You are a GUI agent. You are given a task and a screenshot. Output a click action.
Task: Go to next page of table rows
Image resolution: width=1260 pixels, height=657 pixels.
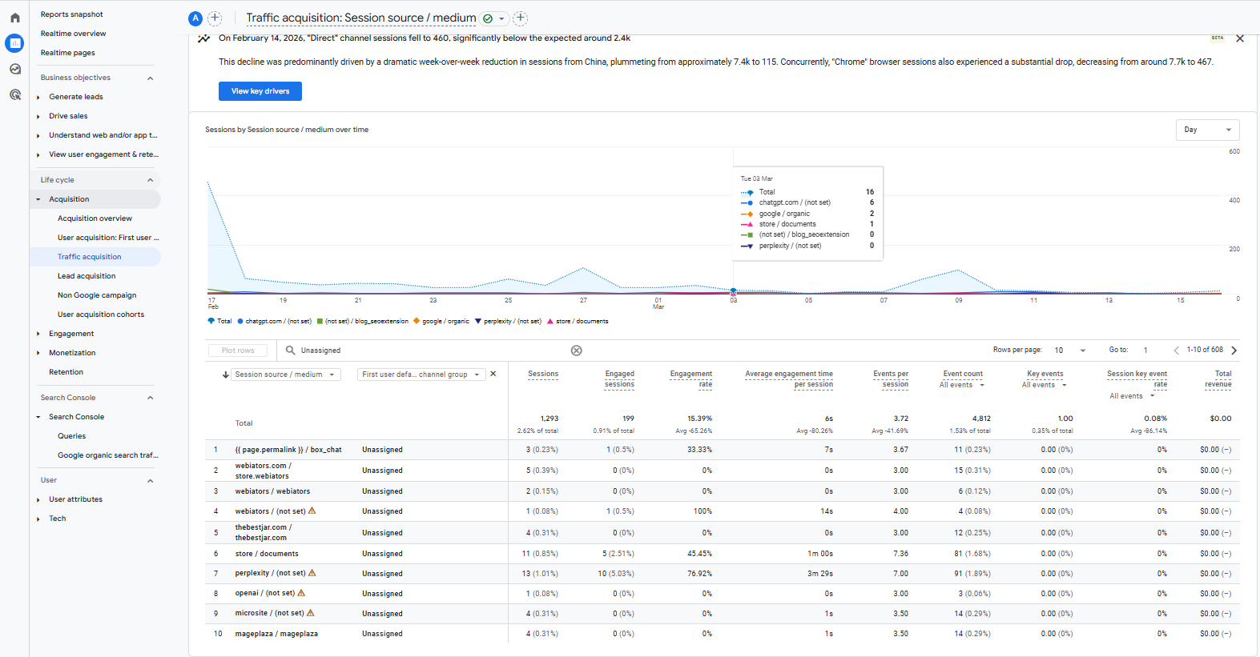click(1234, 351)
